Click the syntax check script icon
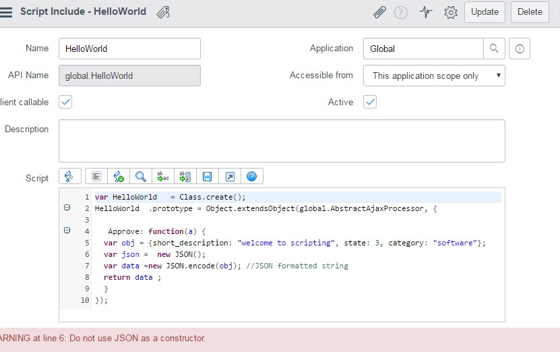 point(119,176)
